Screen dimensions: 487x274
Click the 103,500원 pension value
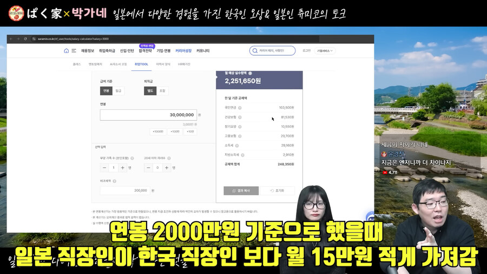tap(286, 108)
